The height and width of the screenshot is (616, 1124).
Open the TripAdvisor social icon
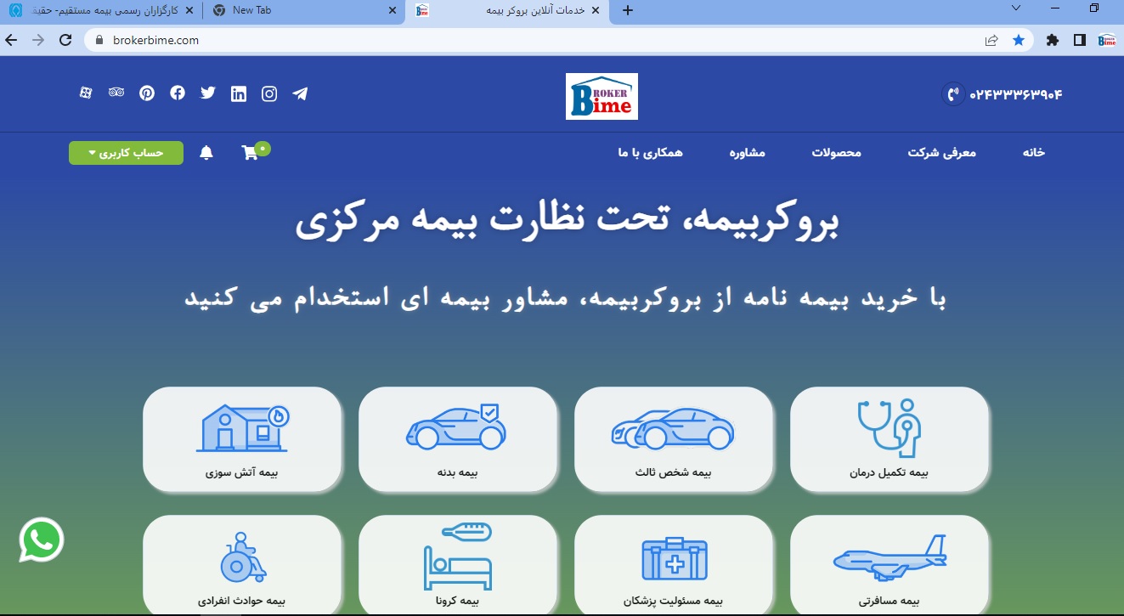tap(116, 93)
